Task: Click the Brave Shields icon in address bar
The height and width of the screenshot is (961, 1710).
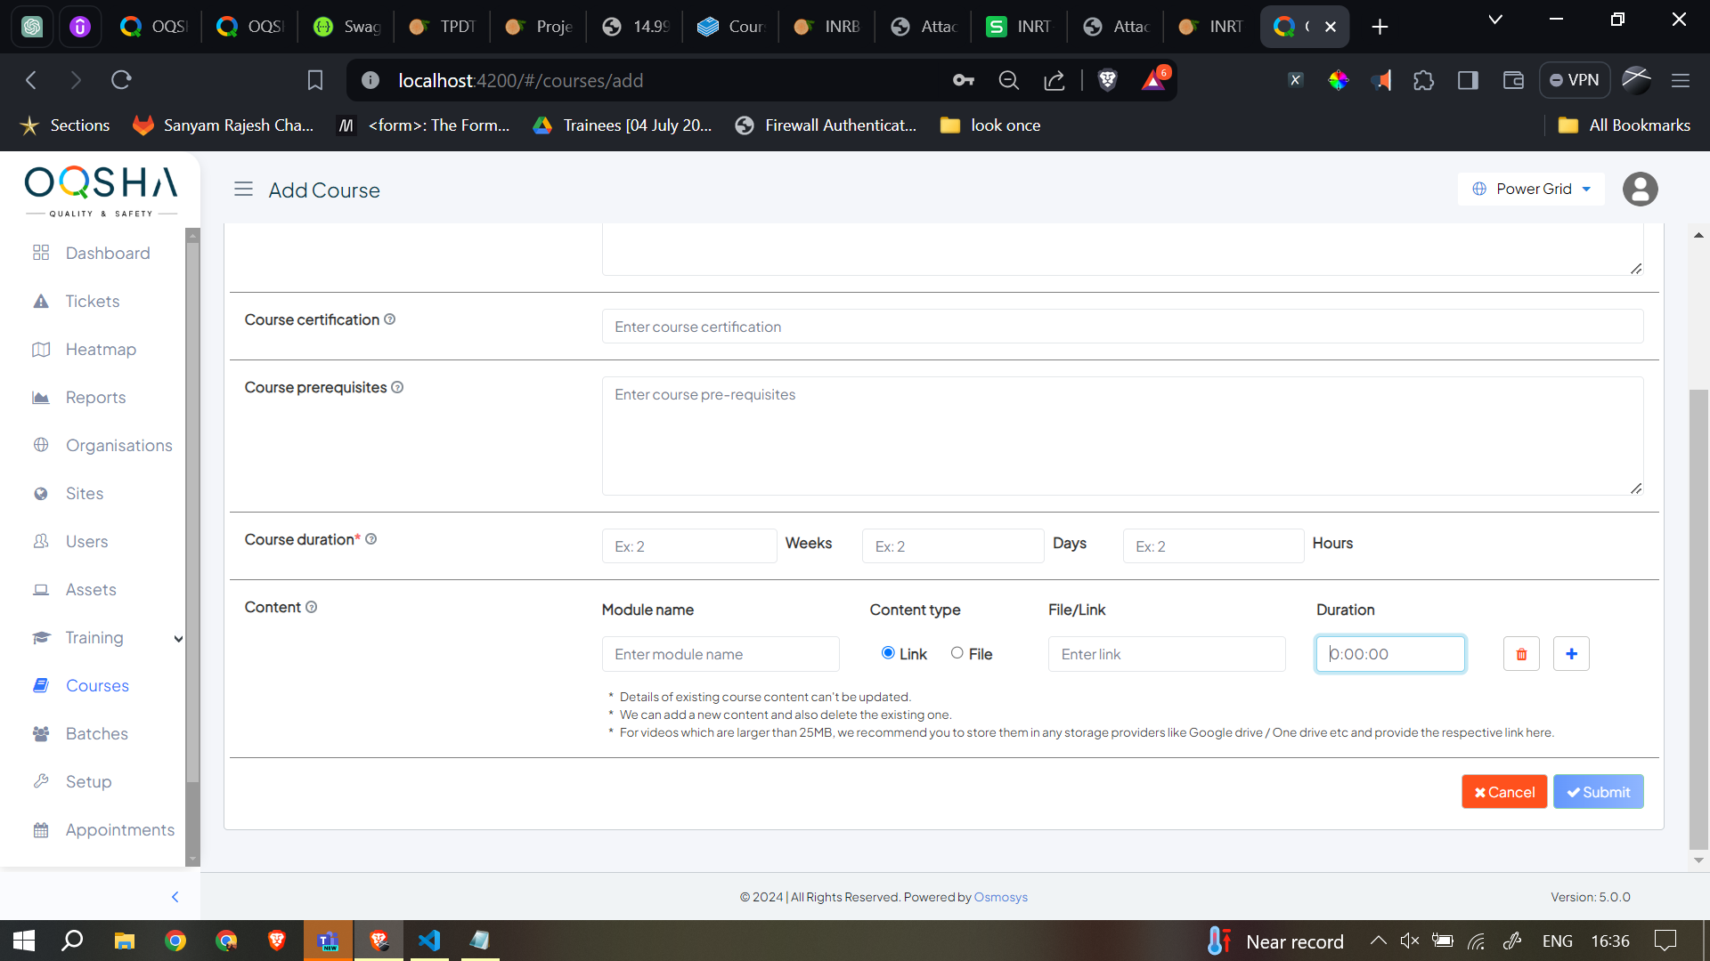Action: [x=1107, y=80]
